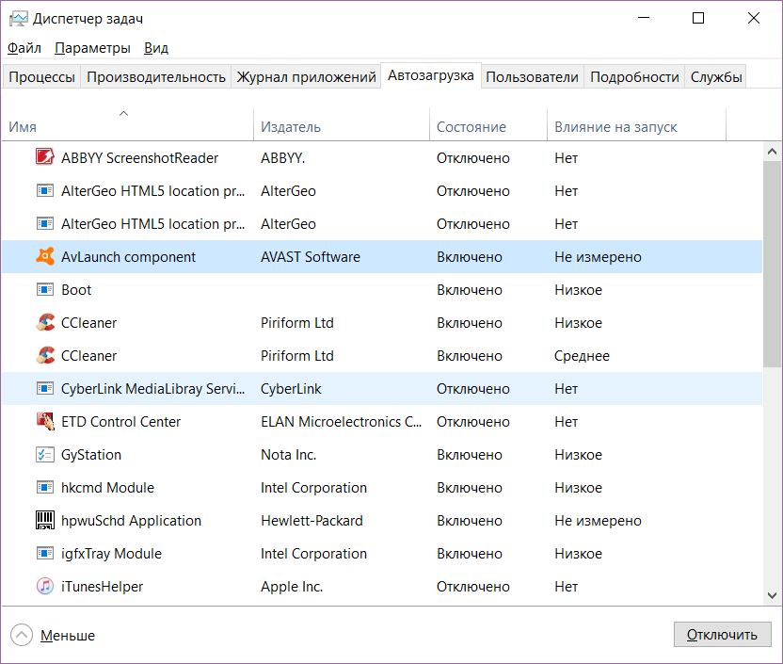Click the Отключить button
This screenshot has height=664, width=783.
[722, 635]
